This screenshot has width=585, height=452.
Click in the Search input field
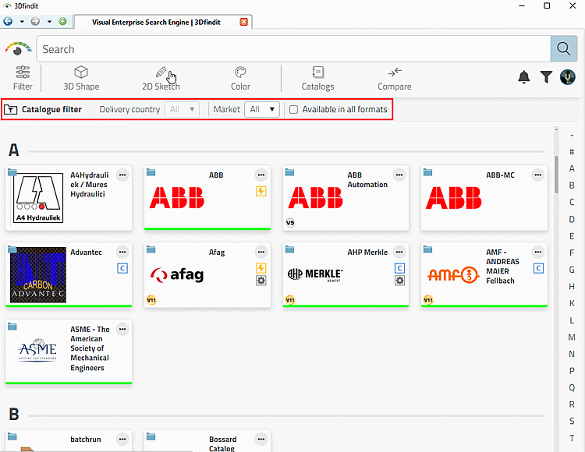pyautogui.click(x=293, y=49)
